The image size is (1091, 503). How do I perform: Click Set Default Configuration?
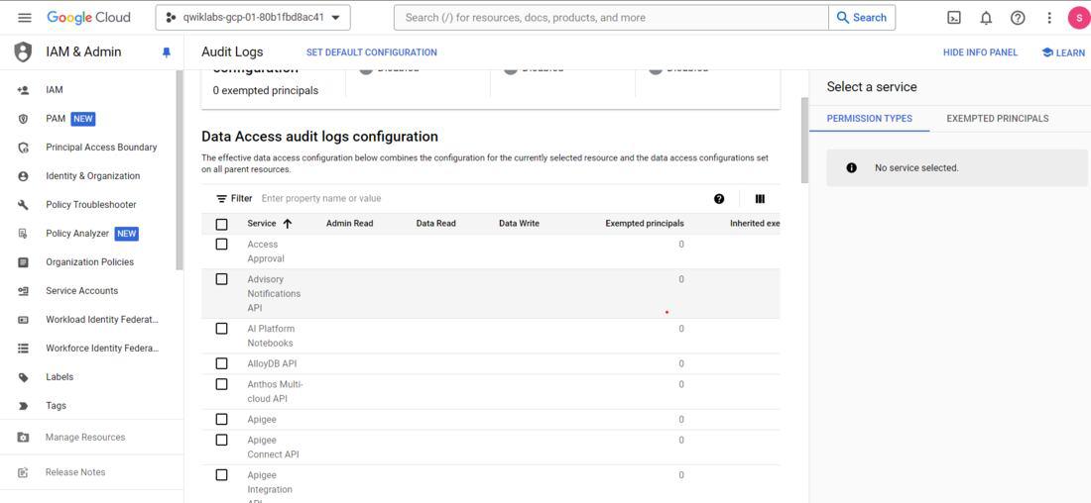(x=371, y=52)
